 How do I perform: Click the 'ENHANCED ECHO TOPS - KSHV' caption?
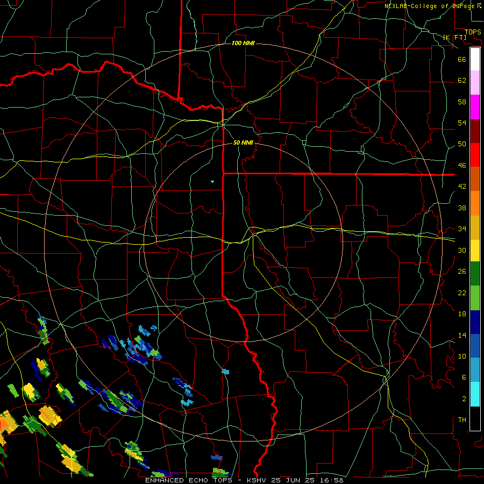[207, 480]
